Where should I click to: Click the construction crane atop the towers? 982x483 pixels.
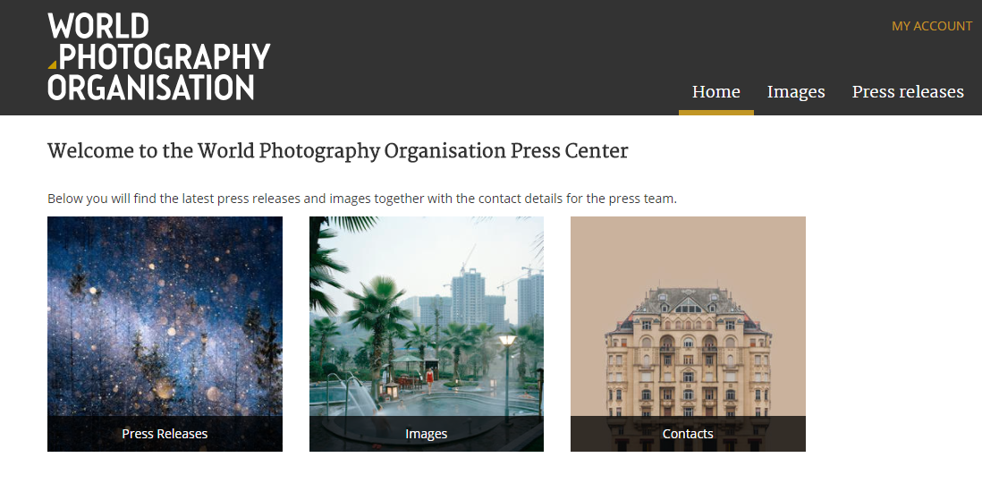(x=467, y=258)
